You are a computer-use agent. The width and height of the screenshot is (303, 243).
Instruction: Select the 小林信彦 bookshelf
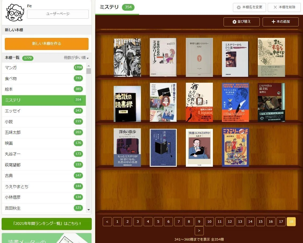pos(44,197)
